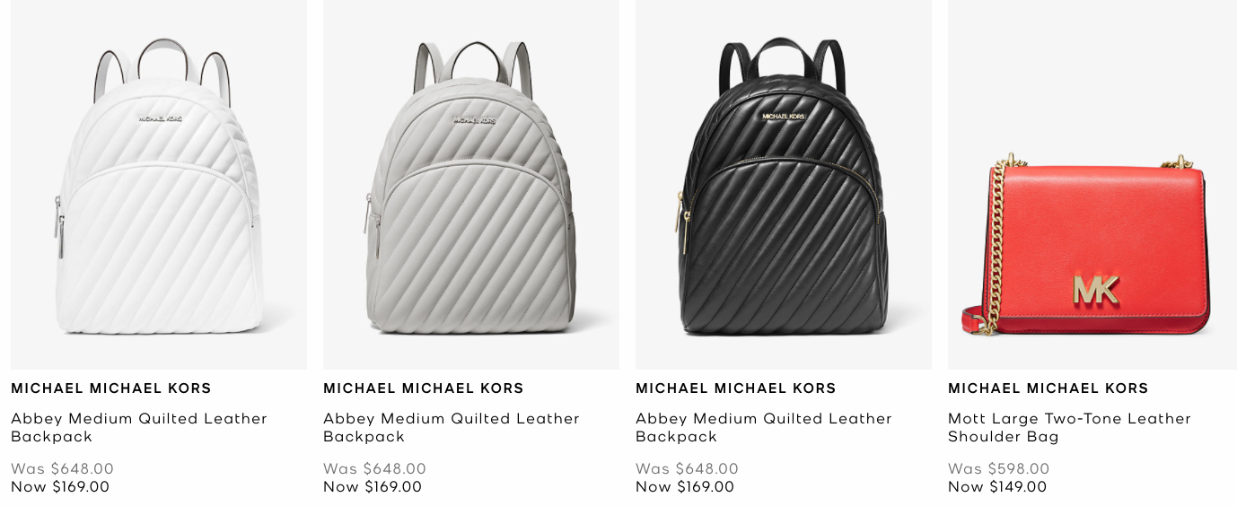
Task: Click the brand name above the Mott bag title
Action: (x=1048, y=388)
